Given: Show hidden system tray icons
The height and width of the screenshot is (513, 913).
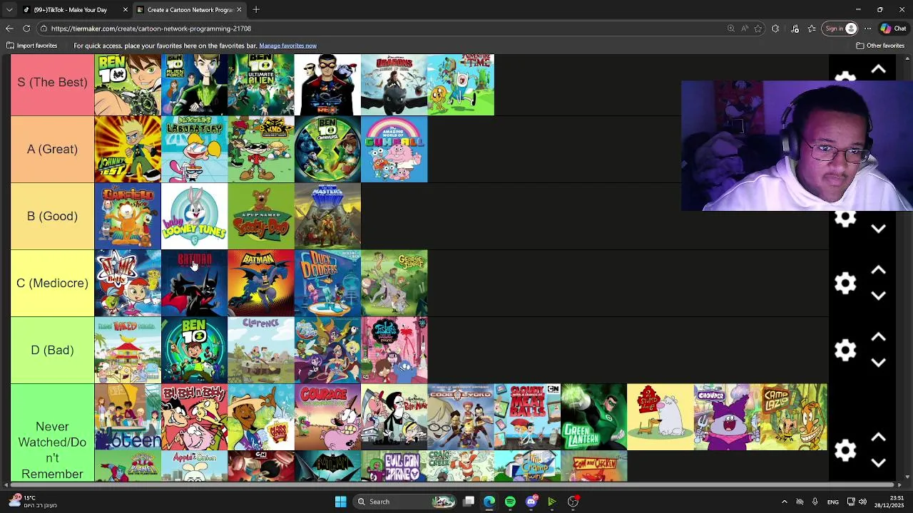Looking at the screenshot, I should pos(784,502).
